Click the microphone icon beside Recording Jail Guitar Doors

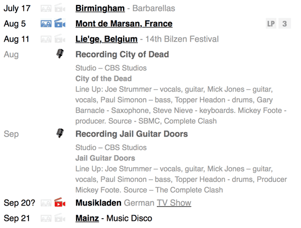point(60,133)
